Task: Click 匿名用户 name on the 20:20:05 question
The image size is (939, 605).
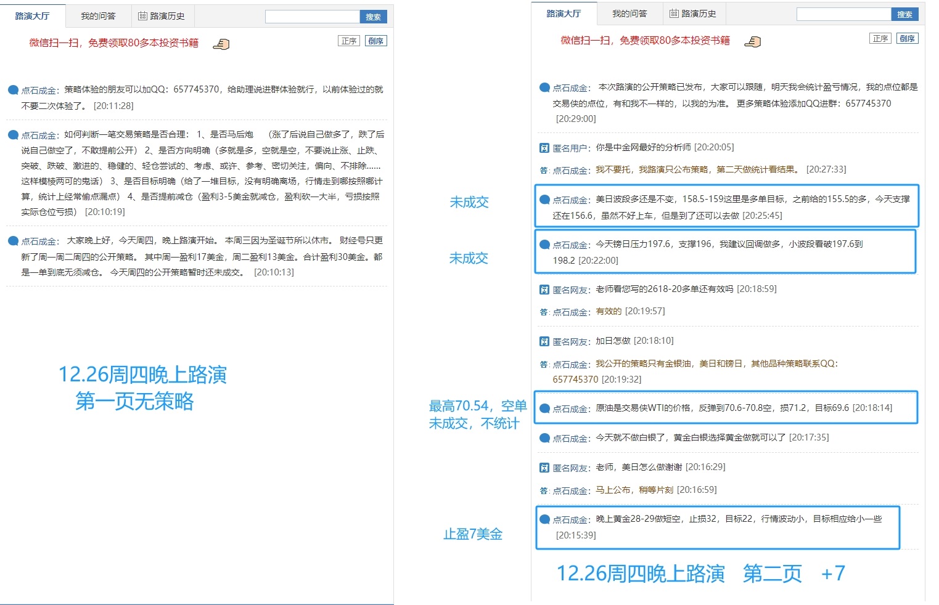Action: click(571, 148)
